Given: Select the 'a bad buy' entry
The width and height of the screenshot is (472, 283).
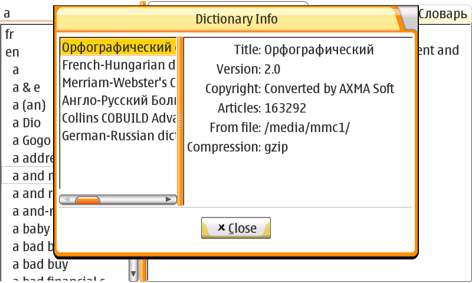Looking at the screenshot, I should pyautogui.click(x=40, y=264).
